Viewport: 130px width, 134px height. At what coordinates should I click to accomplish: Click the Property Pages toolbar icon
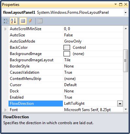click(40, 21)
